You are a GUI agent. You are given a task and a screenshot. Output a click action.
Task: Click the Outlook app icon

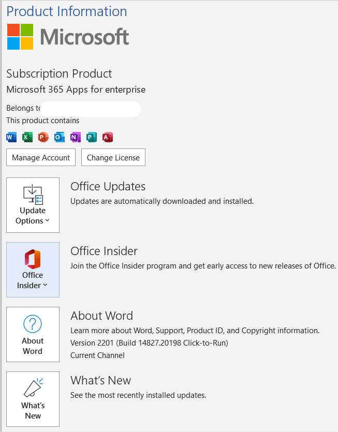pos(60,137)
